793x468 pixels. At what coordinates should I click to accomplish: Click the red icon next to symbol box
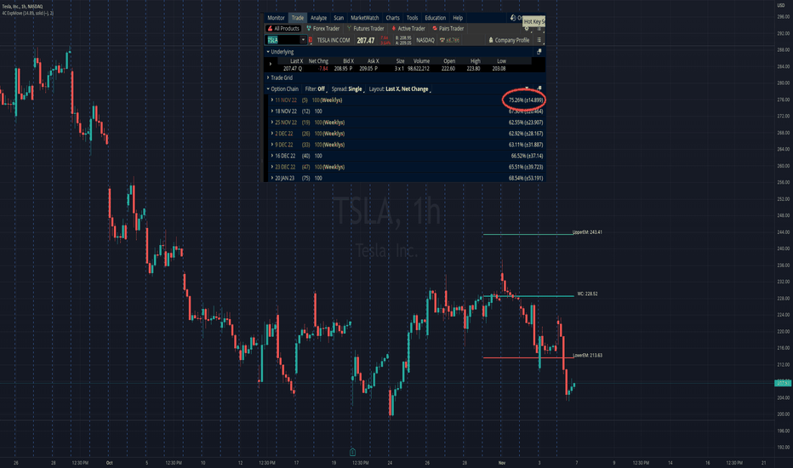click(310, 40)
